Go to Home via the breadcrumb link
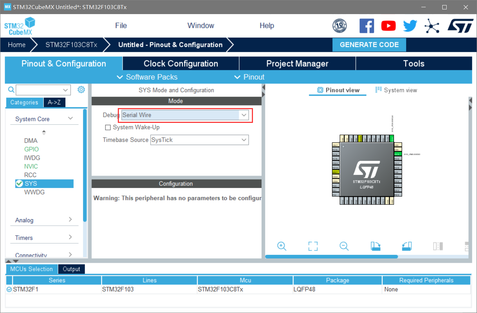This screenshot has width=477, height=313. pos(16,44)
